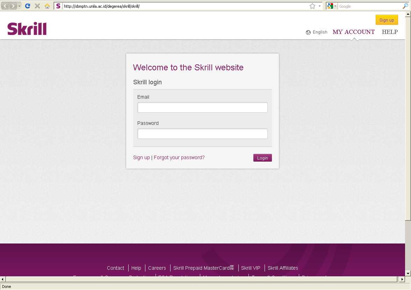Open the address bar dropdown arrow
Screen dimensions: 411x290
(x=319, y=6)
